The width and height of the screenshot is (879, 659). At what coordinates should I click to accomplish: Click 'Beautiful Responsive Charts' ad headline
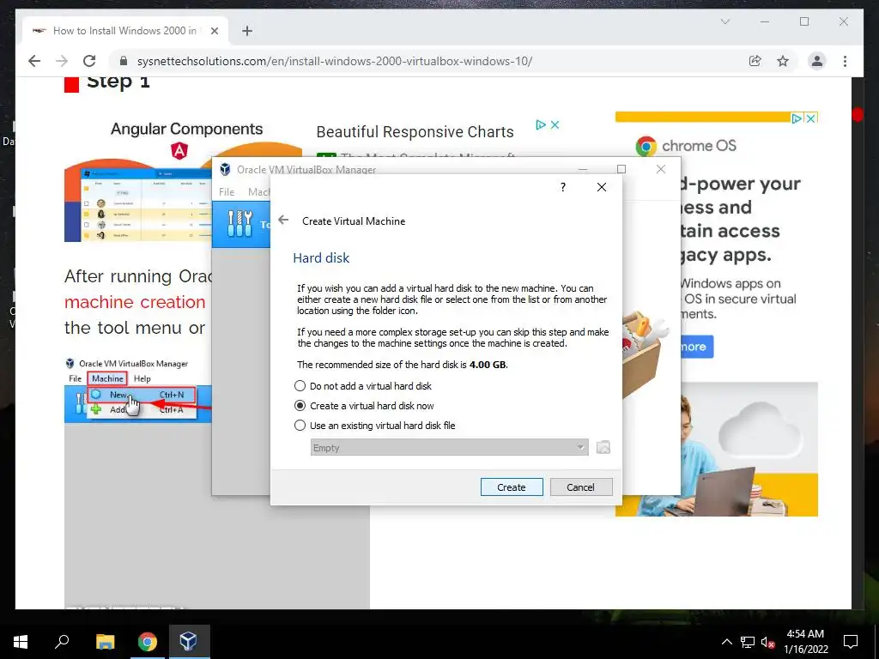pos(415,131)
